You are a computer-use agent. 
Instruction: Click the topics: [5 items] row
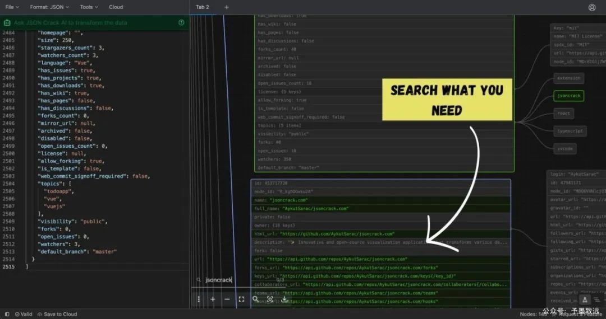click(384, 125)
